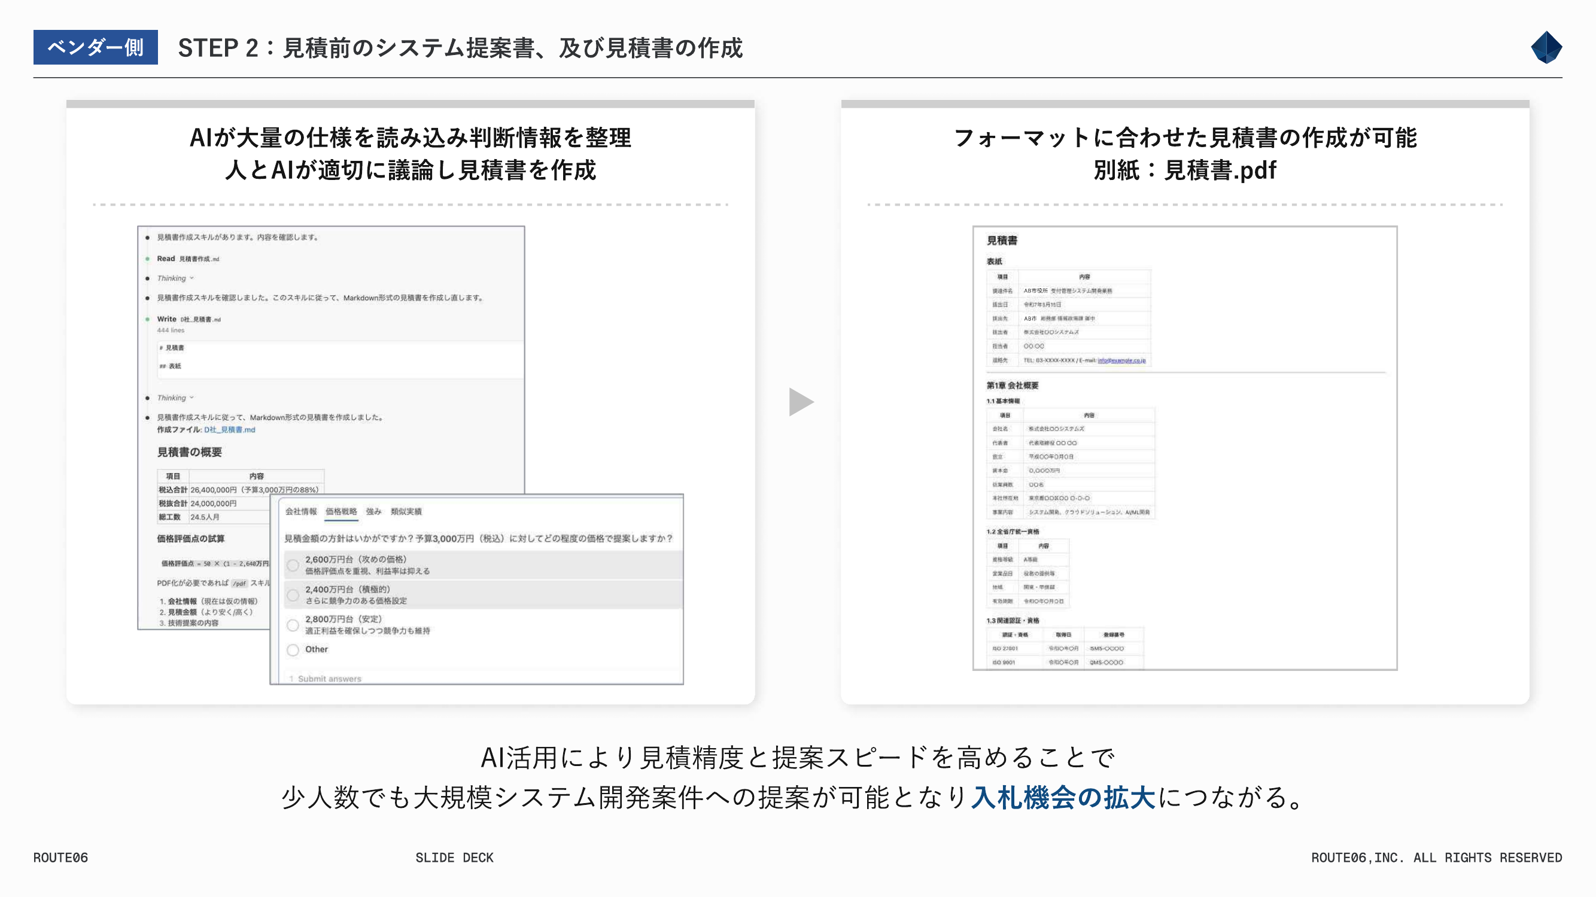Screen dimensions: 1596x897
Task: Click the SLIDE DECK footer text
Action: 454,858
